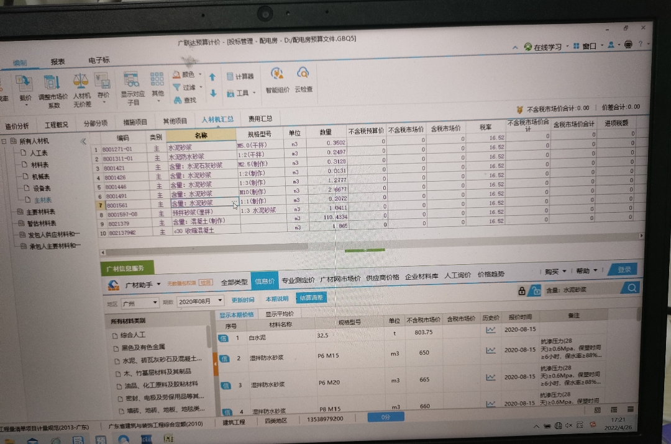The height and width of the screenshot is (444, 671).
Task: Click the 在线学习 icon
Action: tap(527, 47)
